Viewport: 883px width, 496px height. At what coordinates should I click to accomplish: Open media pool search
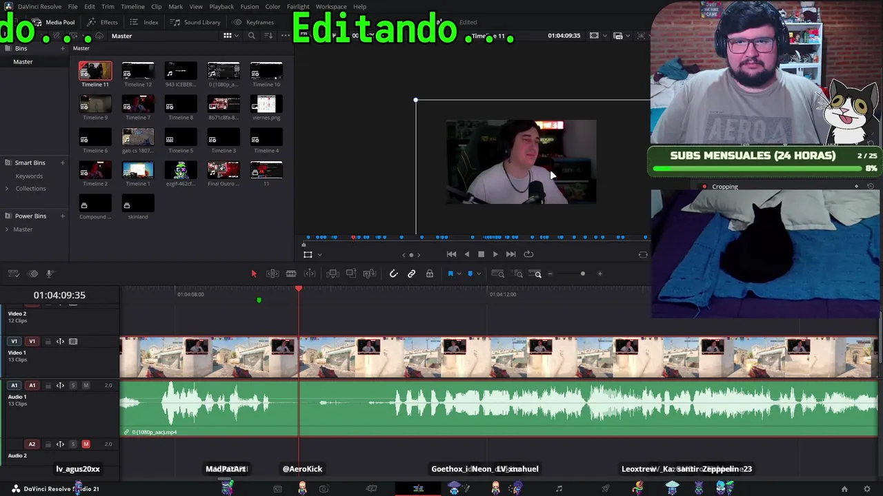pos(252,36)
